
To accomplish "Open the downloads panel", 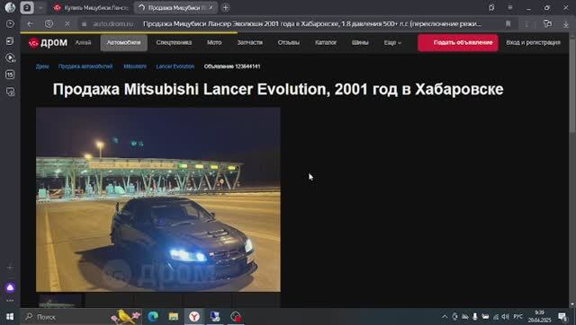I will 566,24.
